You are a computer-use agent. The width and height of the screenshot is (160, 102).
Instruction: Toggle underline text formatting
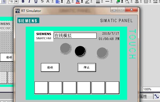[36, 1]
